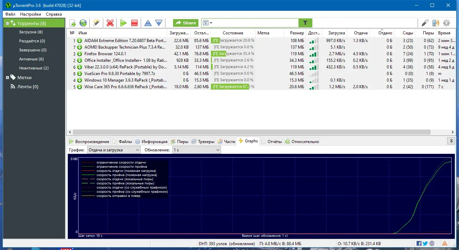
Task: Click the VueScan Pro download status icon
Action: 80,74
